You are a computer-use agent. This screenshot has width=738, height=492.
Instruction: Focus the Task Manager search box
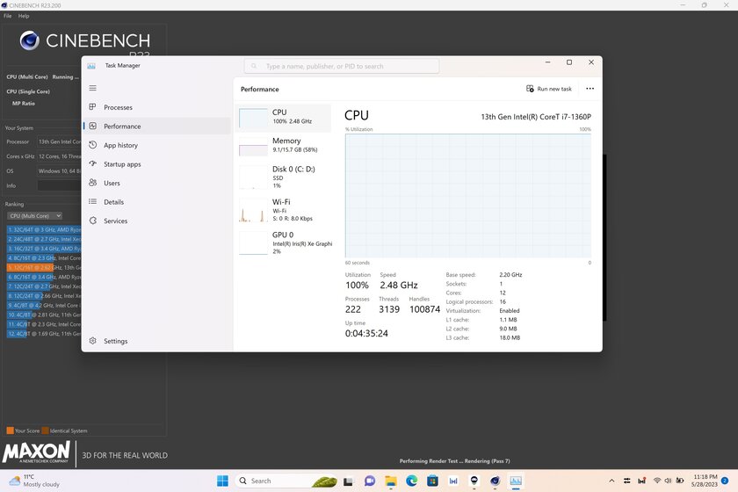(342, 66)
